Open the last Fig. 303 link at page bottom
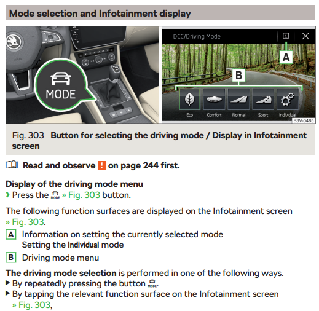 (31, 305)
